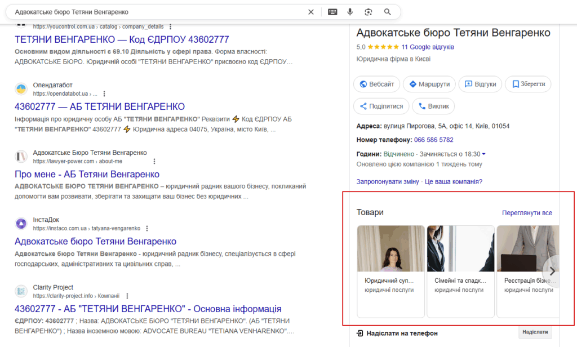Open three-dot menu for lawyer-power.com result
This screenshot has height=347, width=577.
[129, 161]
